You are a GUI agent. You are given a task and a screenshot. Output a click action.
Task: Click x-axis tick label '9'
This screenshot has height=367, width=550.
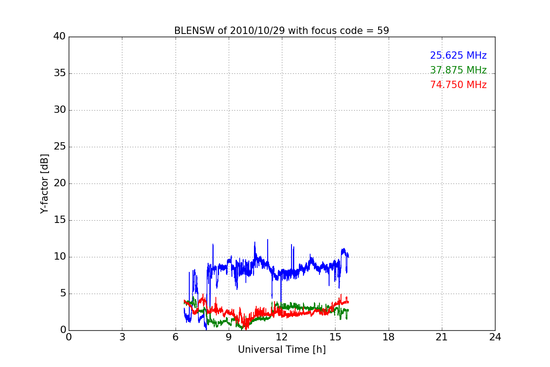(229, 337)
